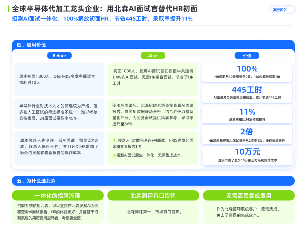Select the green heading 无需高昂集成费用

click(x=249, y=196)
